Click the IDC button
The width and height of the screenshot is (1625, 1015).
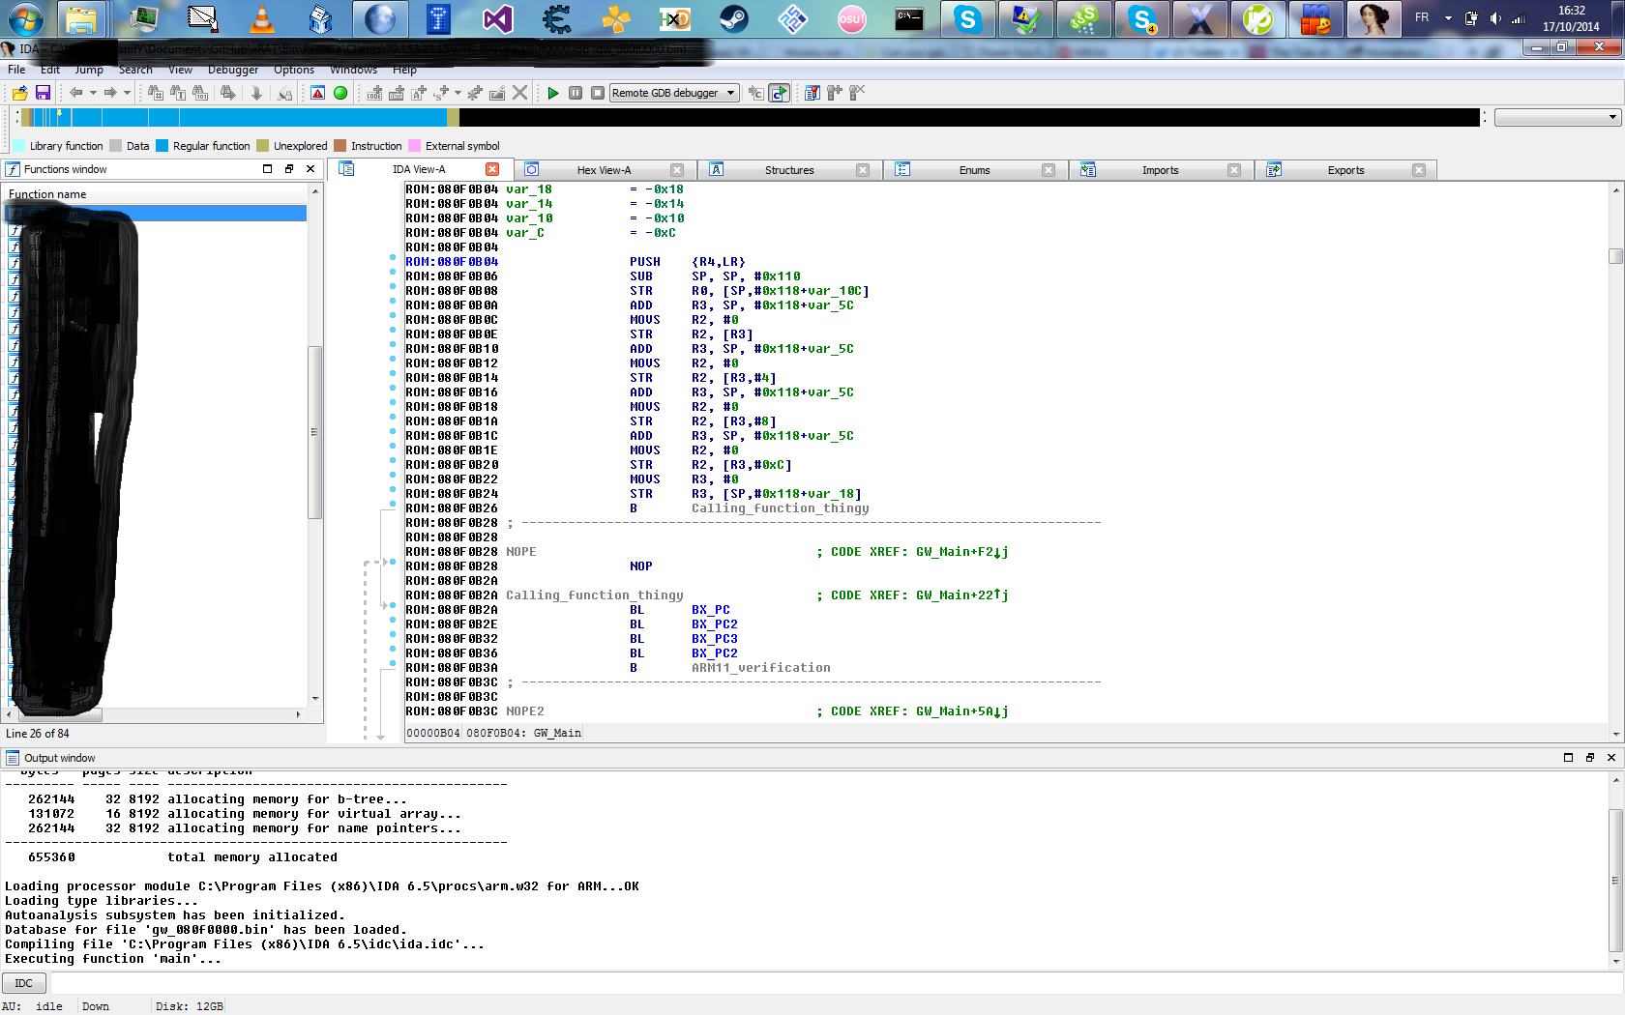click(x=24, y=983)
